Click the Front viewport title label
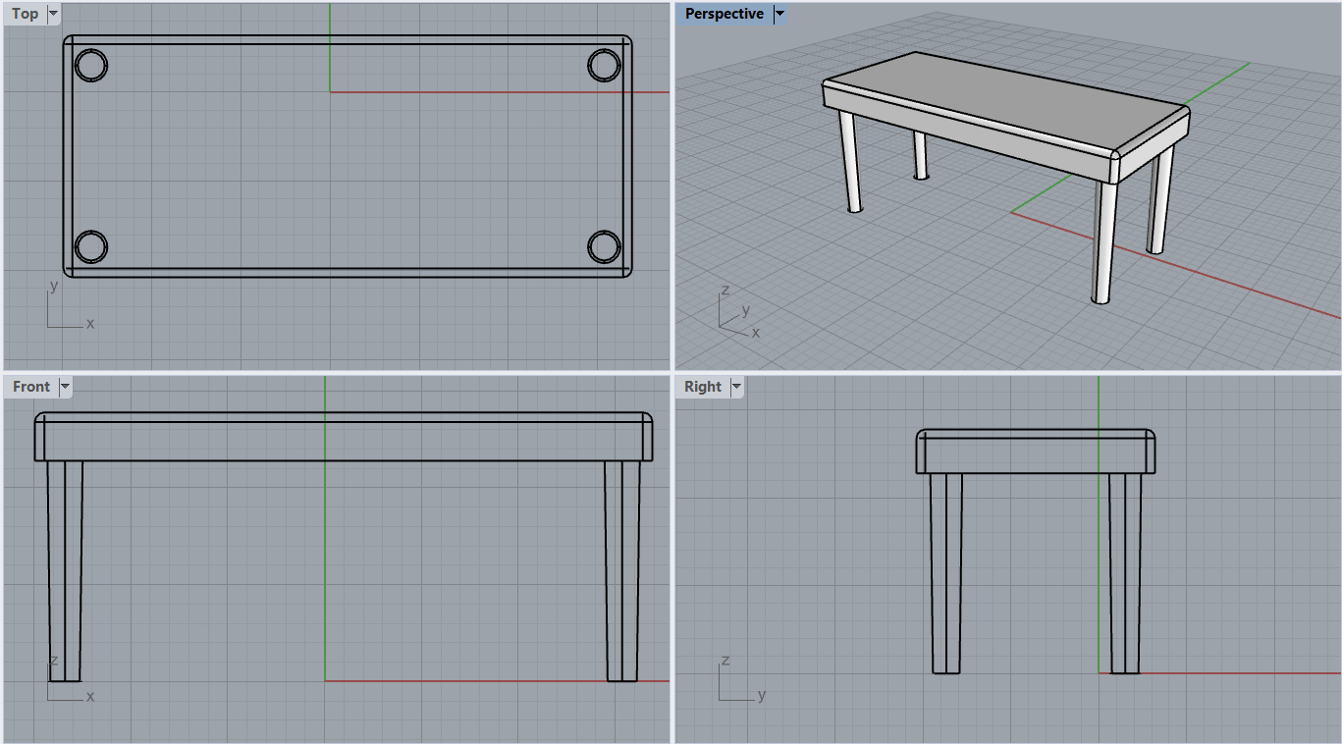 point(31,387)
